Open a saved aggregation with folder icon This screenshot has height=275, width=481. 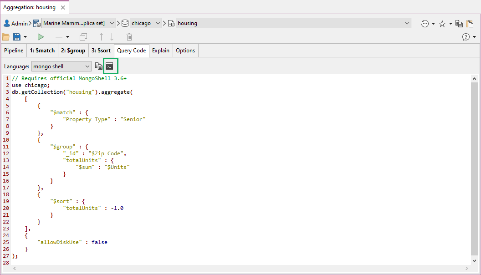click(6, 37)
